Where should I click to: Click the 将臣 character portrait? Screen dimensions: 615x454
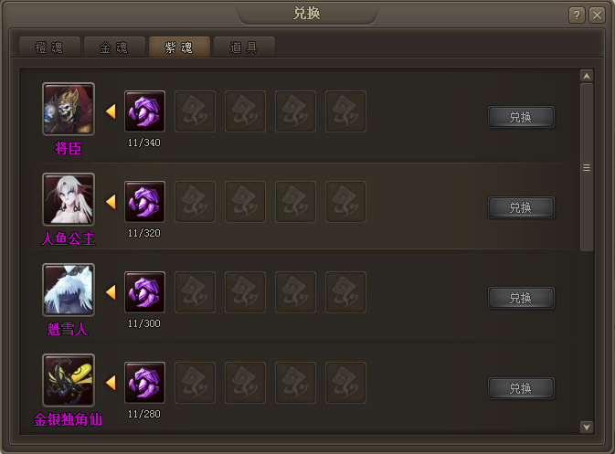69,109
